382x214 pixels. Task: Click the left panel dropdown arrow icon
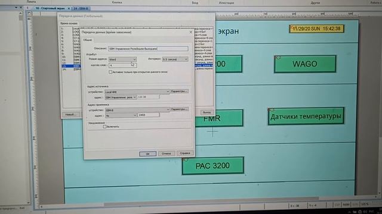16,8
